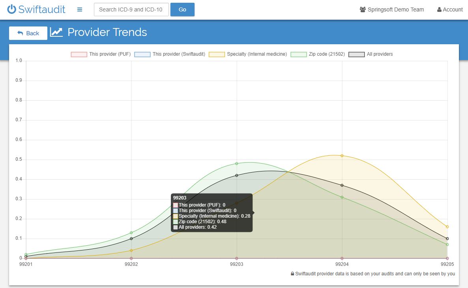Click the Swiftaudit power logo icon

coord(12,9)
